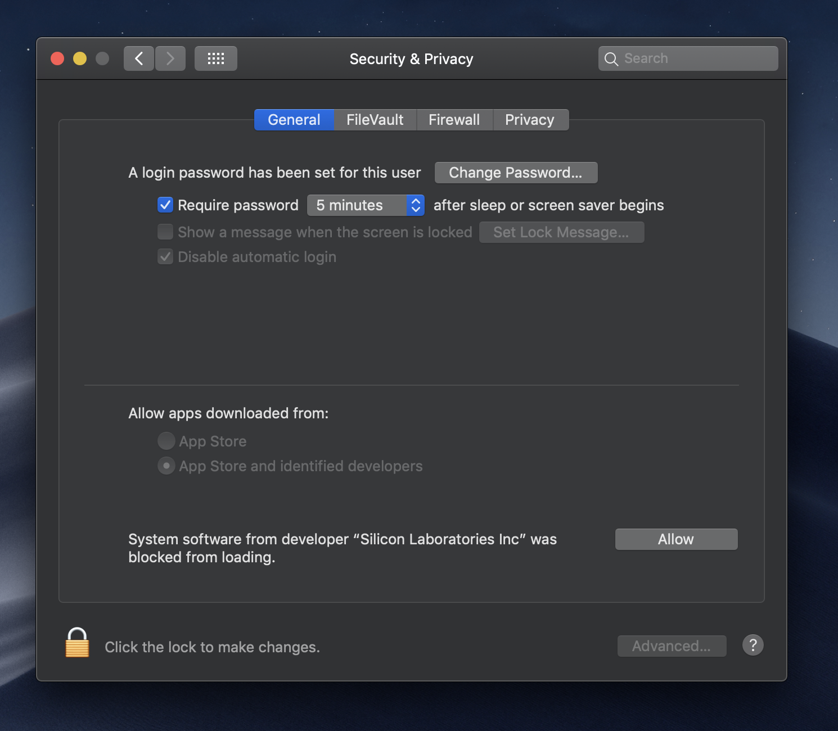
Task: Focus the Search input field
Action: pos(688,58)
